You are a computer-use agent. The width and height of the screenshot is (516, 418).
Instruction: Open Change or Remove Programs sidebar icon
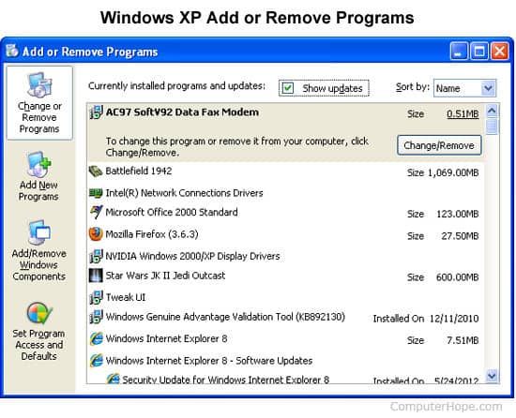coord(39,85)
